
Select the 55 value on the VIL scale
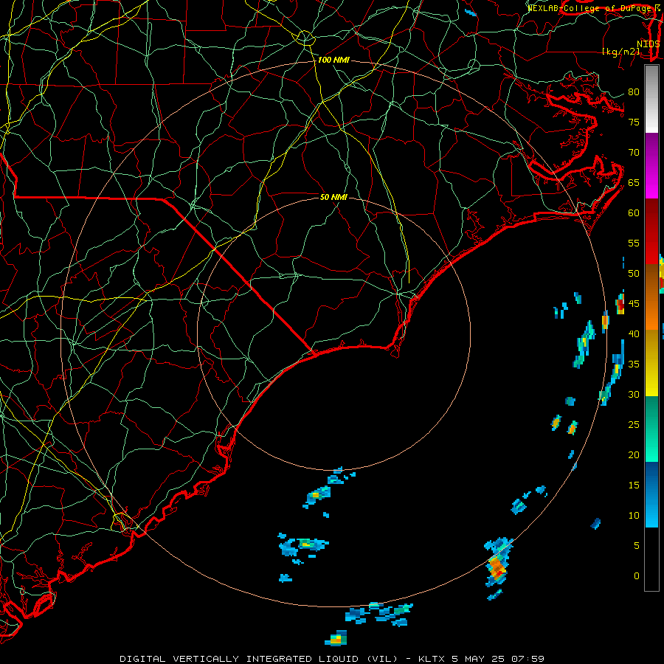tap(634, 243)
